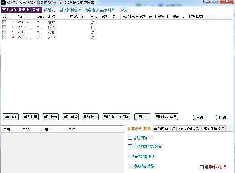Open the 基本资料修改 tab
The width and height of the screenshot is (235, 173).
pos(70,10)
